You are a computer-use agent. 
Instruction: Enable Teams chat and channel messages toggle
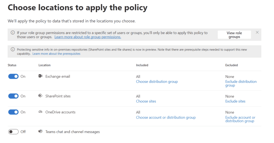(13, 132)
